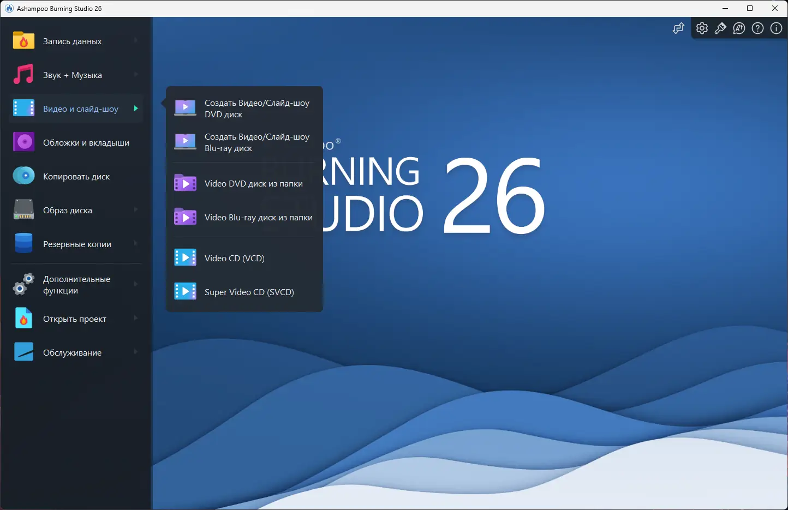Screen dimensions: 788x510
Task: Expand the Запись данных submenu arrow
Action: click(136, 40)
